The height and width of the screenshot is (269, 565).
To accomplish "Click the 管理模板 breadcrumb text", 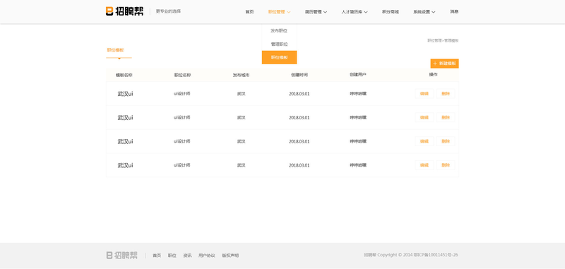I will tap(451, 41).
